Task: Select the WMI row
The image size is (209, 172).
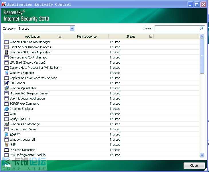Action: click(101, 114)
